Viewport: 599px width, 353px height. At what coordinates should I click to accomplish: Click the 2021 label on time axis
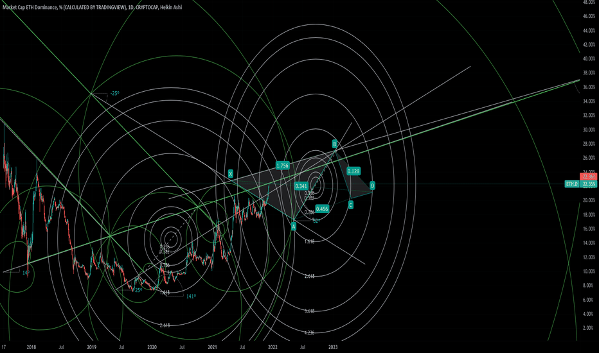212,347
